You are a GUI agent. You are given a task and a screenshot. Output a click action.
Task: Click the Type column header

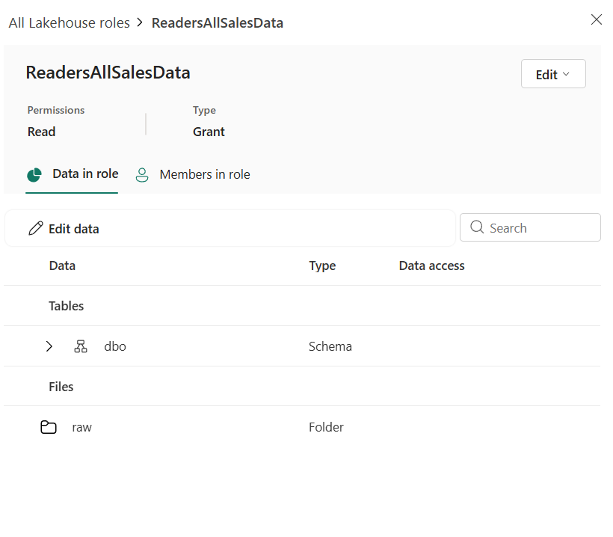322,266
